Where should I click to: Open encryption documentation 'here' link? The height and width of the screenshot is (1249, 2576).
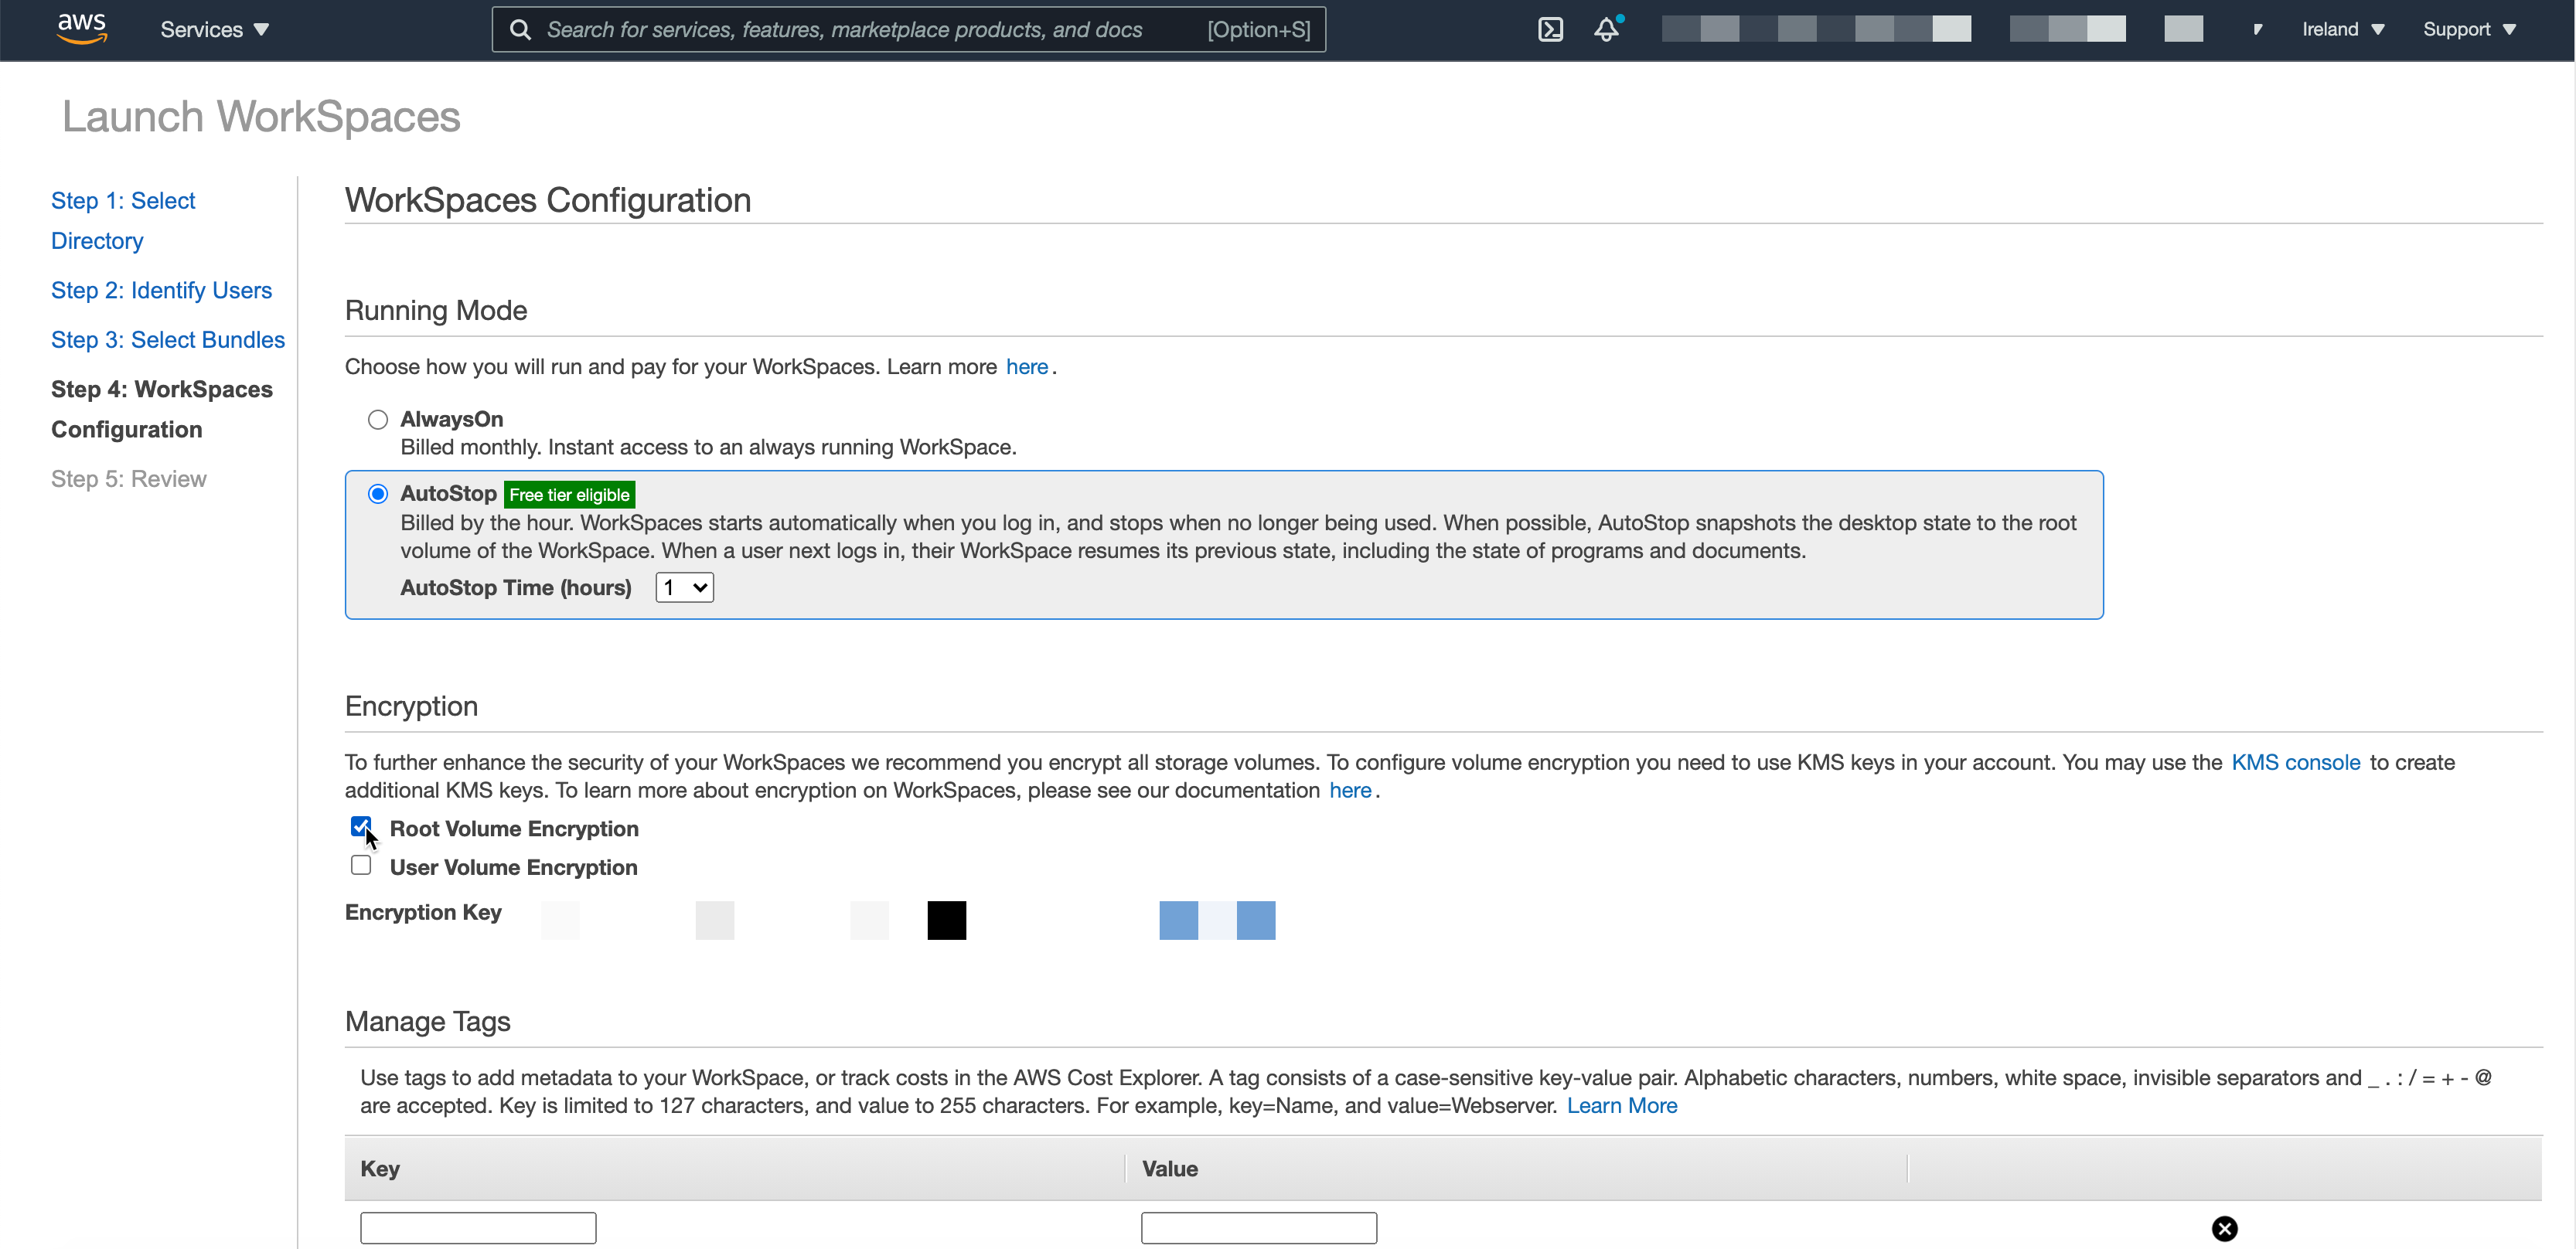click(1349, 789)
